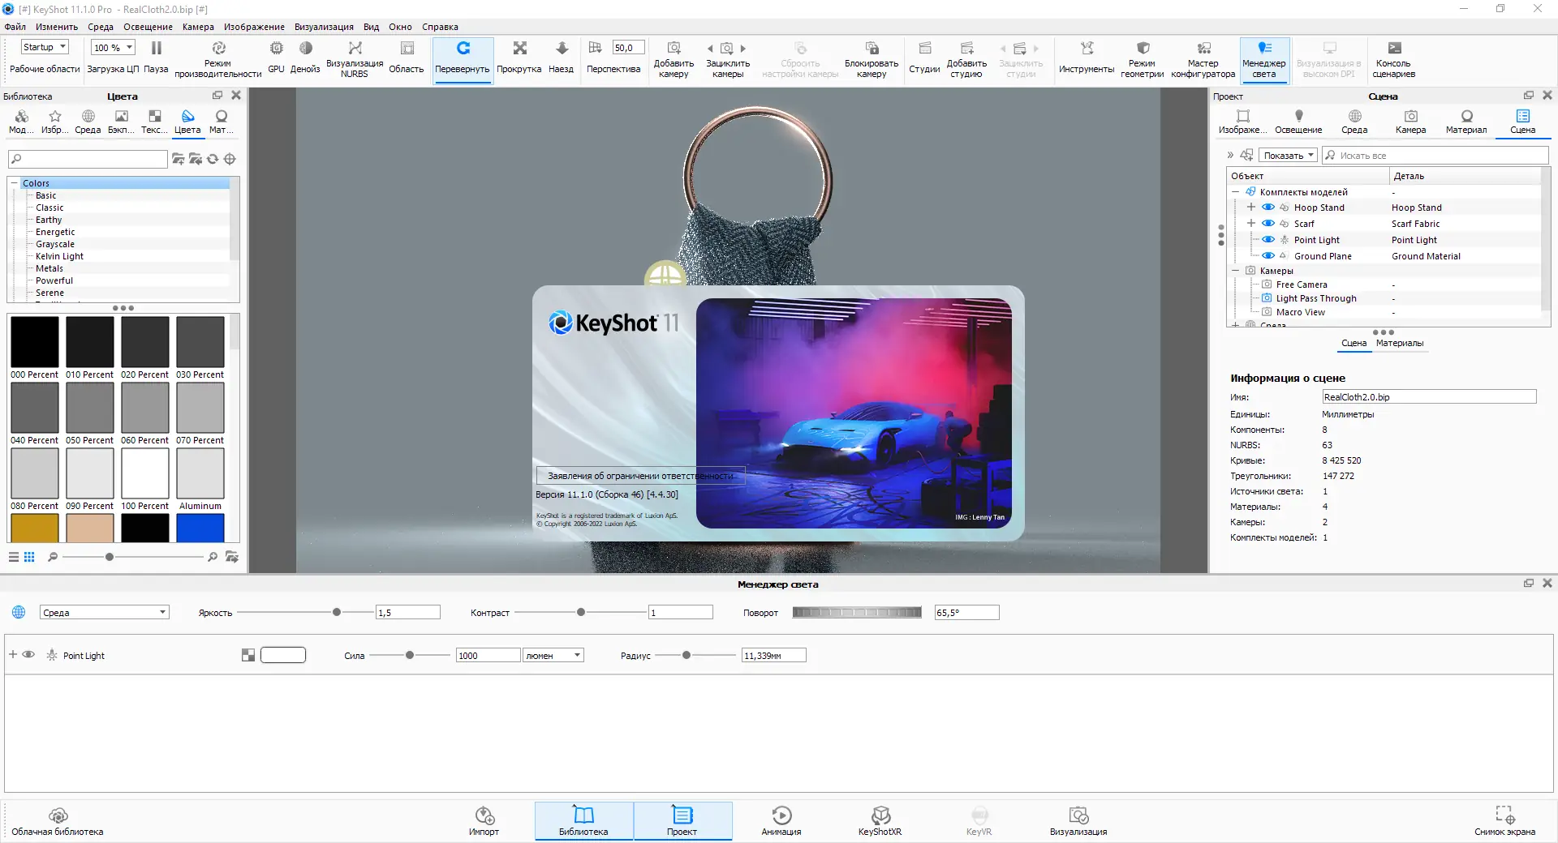
Task: Switch library to list view
Action: coord(14,557)
